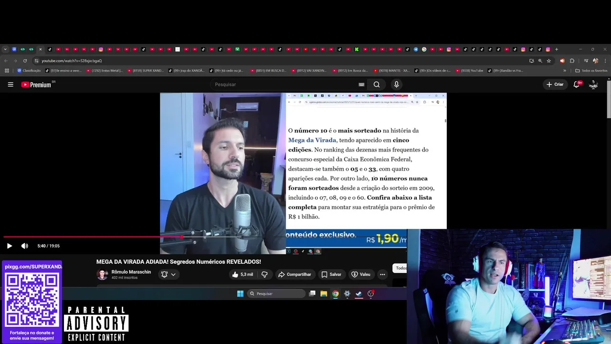Open the on-screen keyboard icon in search box
This screenshot has height=344, width=611.
(361, 85)
